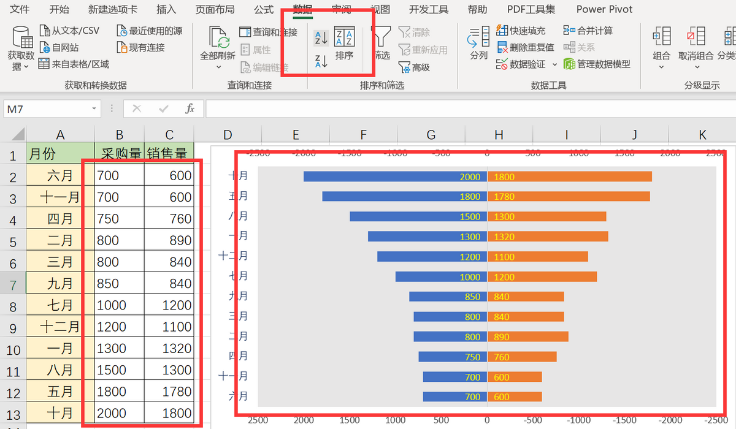
Task: Open the Data Validation dropdown arrow
Action: click(x=554, y=64)
